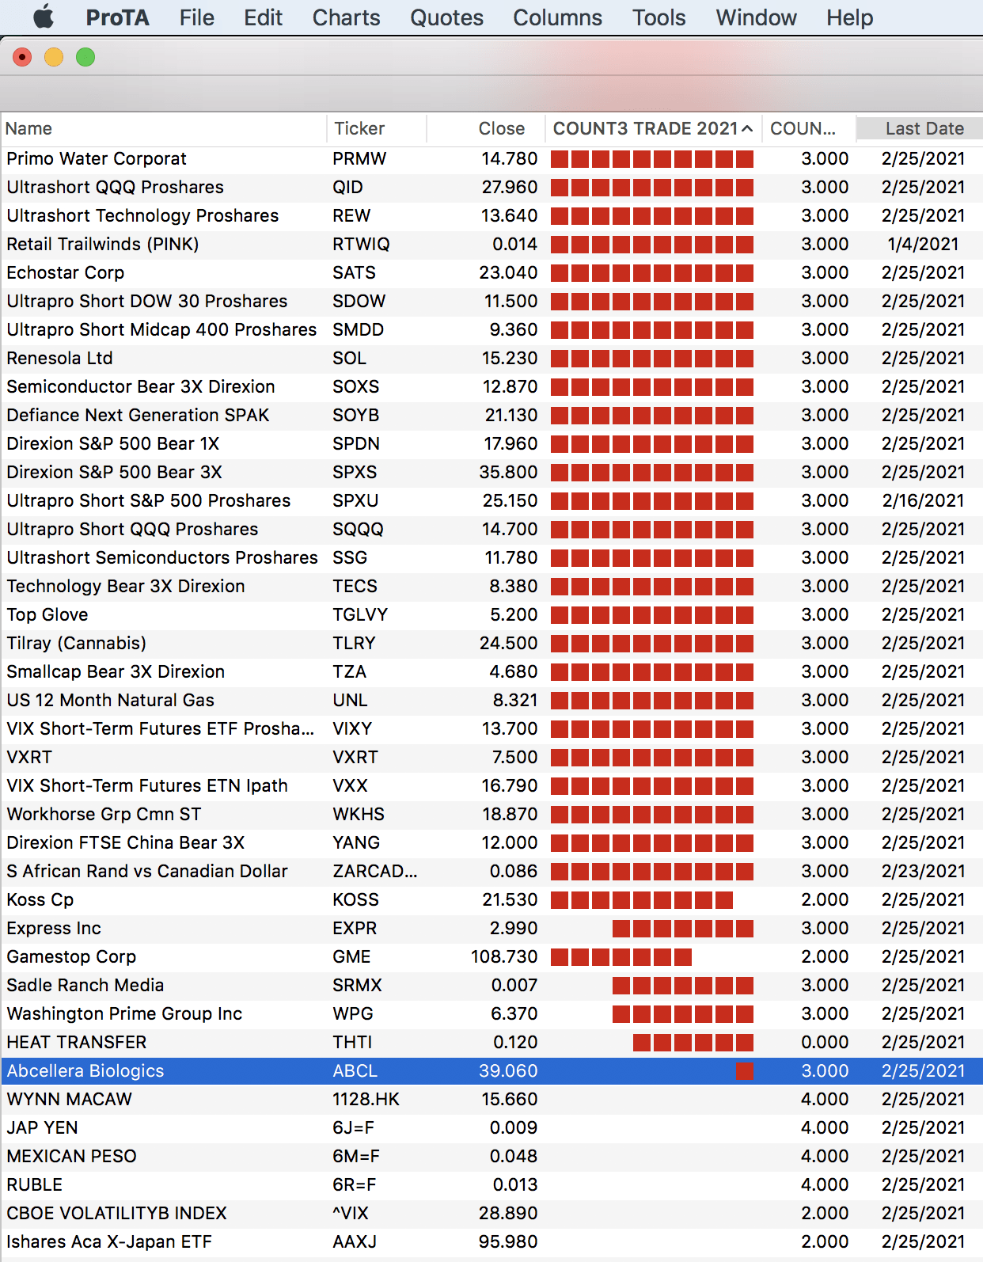Click the VIXY ticker

click(352, 728)
